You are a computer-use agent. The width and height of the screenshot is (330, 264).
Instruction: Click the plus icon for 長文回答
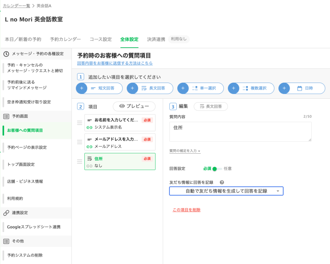132,88
